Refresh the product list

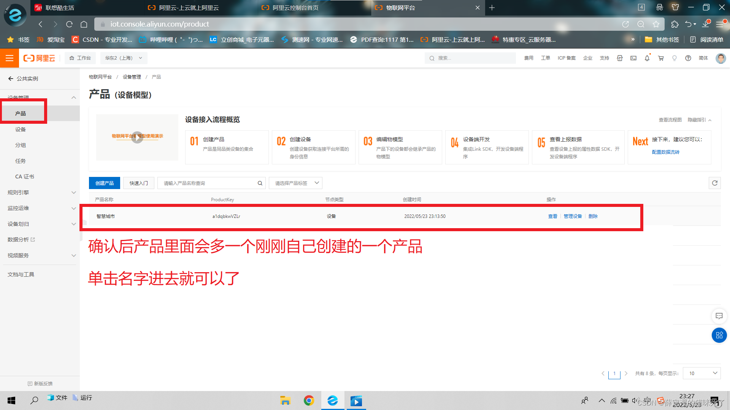[x=715, y=183]
